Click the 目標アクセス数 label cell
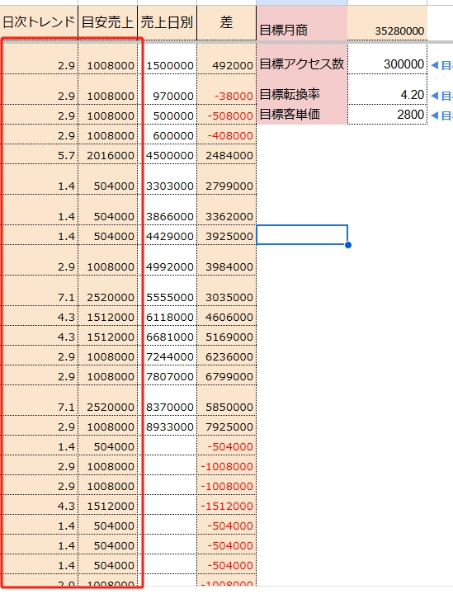This screenshot has width=453, height=594. point(302,59)
